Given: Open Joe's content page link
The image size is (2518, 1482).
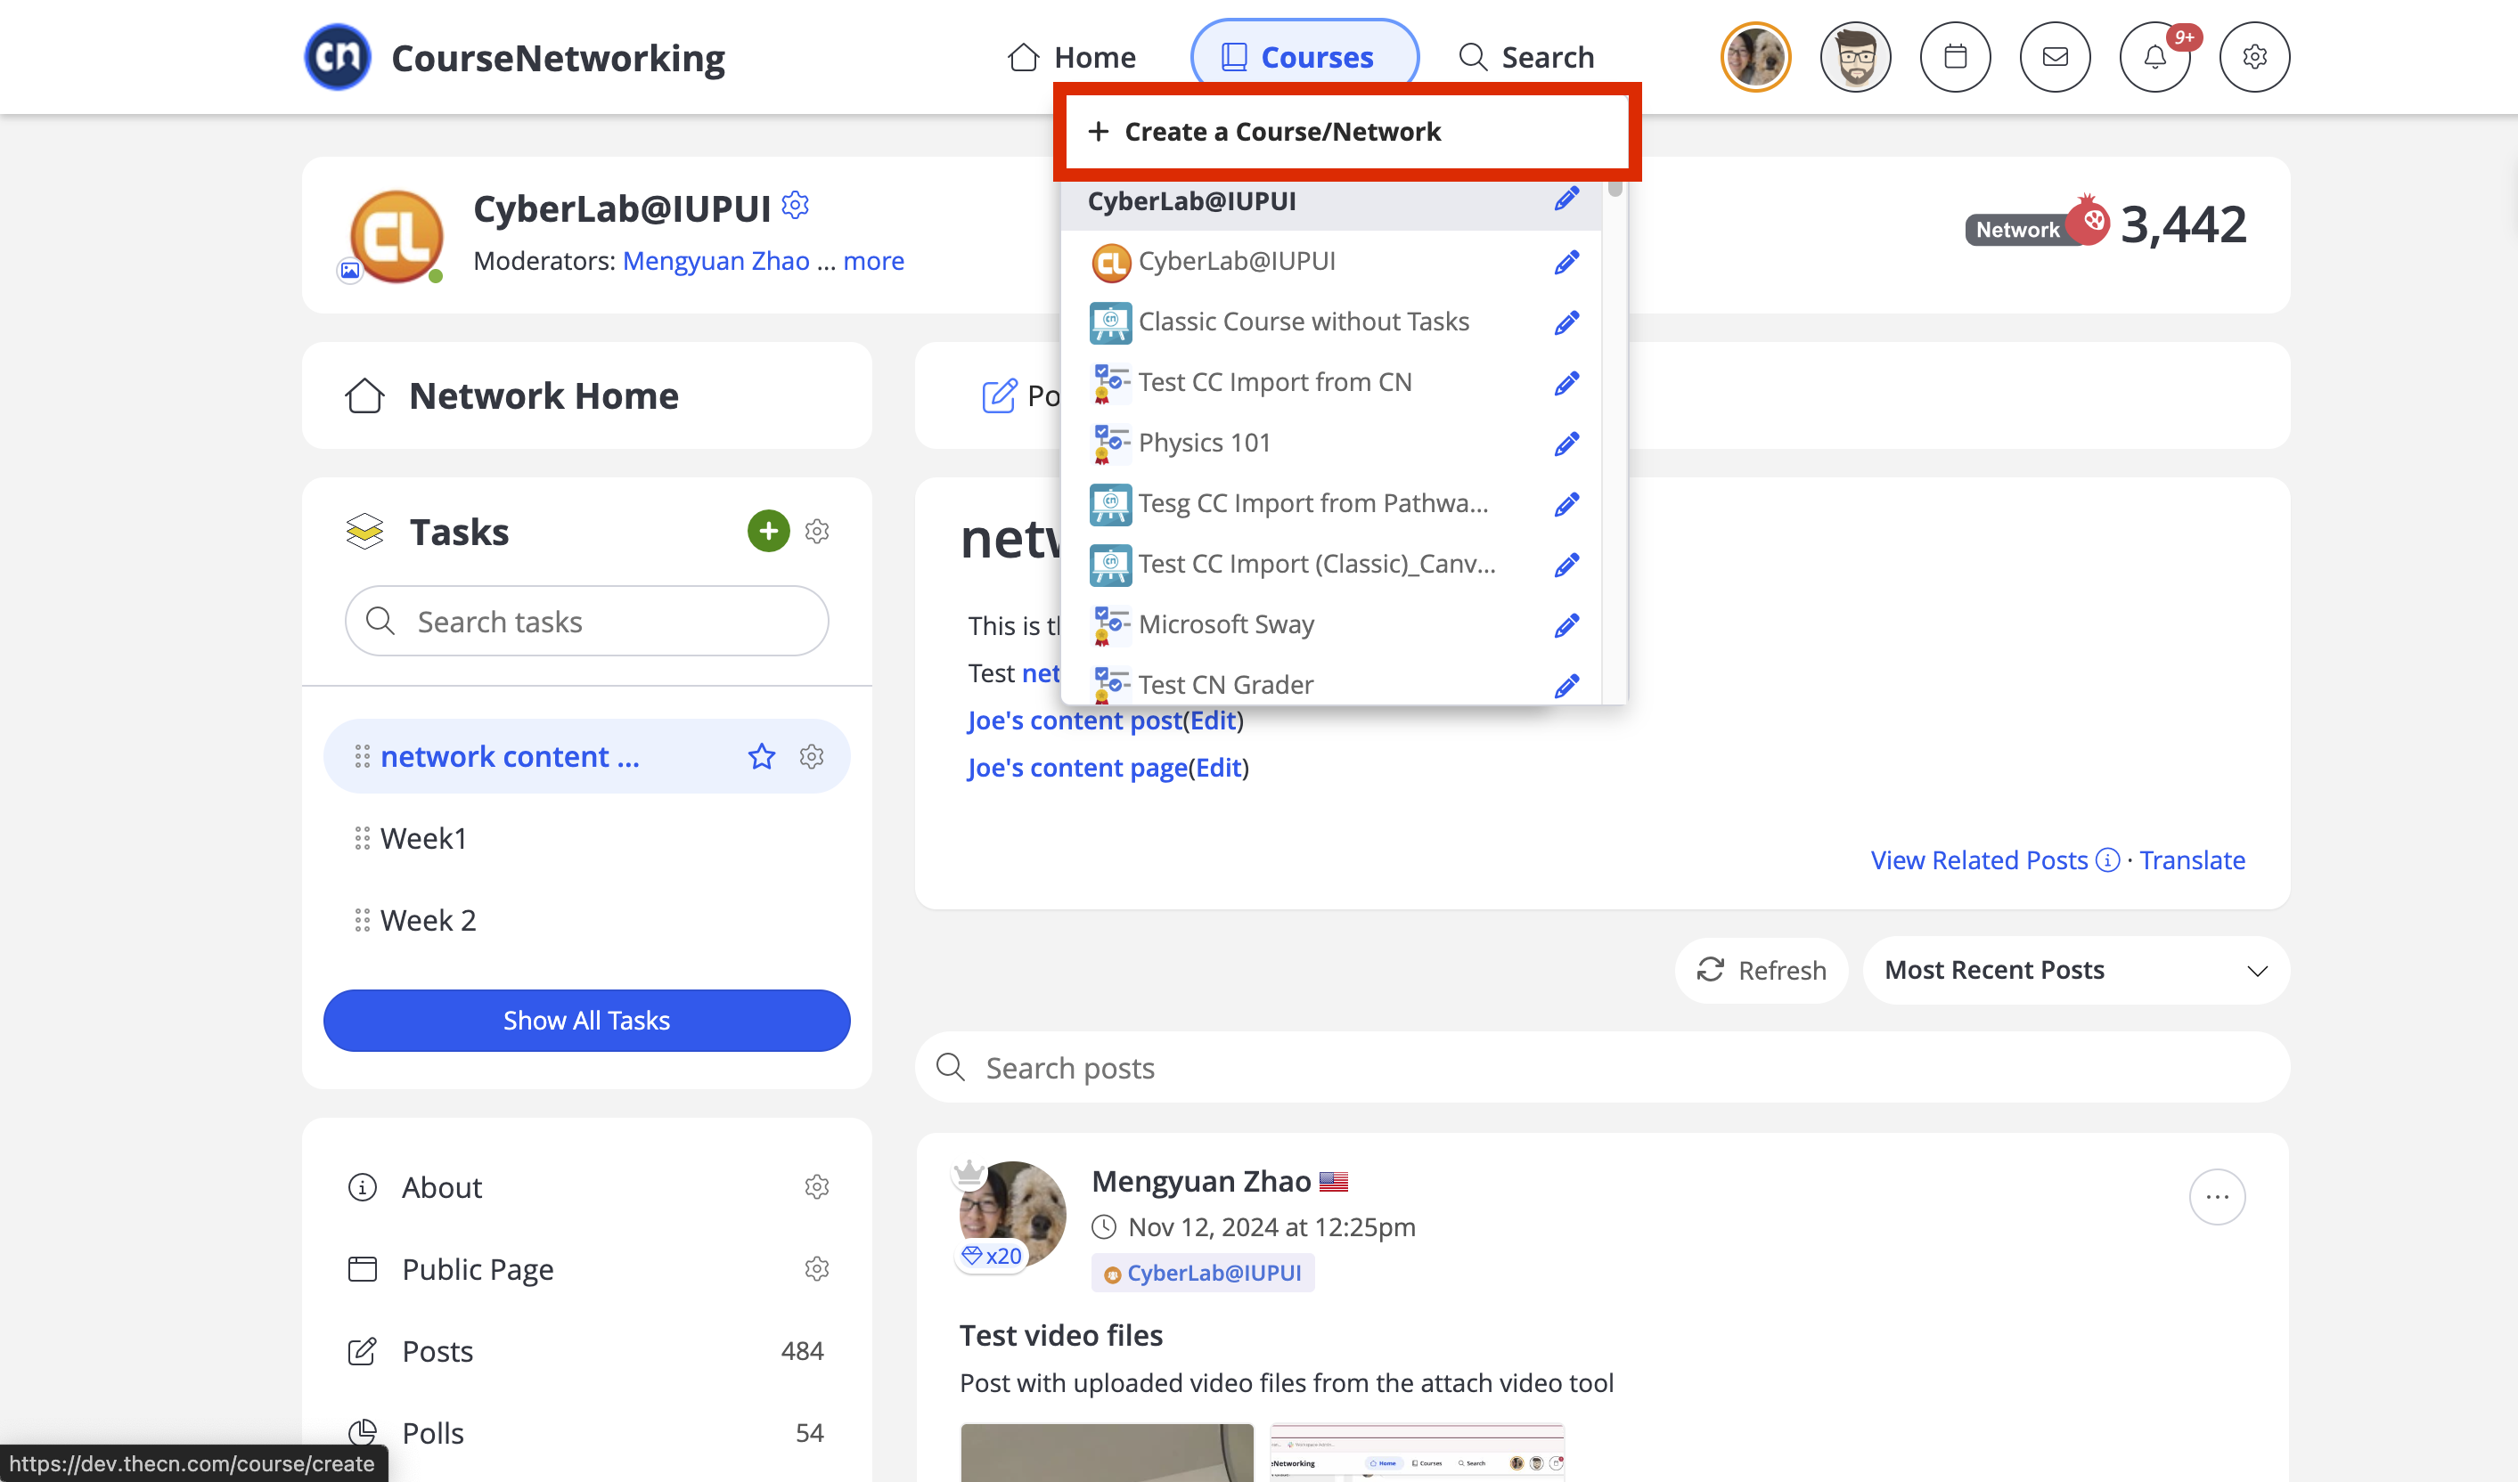Looking at the screenshot, I should (1077, 767).
